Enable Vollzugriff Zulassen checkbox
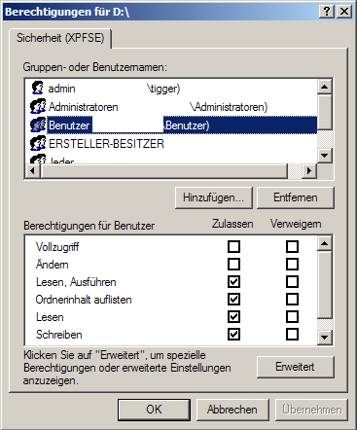357x430 pixels. point(233,247)
